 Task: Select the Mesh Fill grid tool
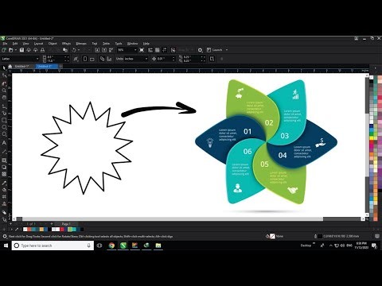pyautogui.click(x=4, y=197)
